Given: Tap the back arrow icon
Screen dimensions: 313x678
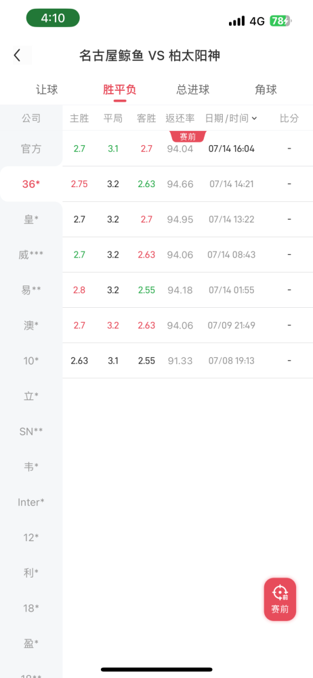Looking at the screenshot, I should click(x=17, y=56).
